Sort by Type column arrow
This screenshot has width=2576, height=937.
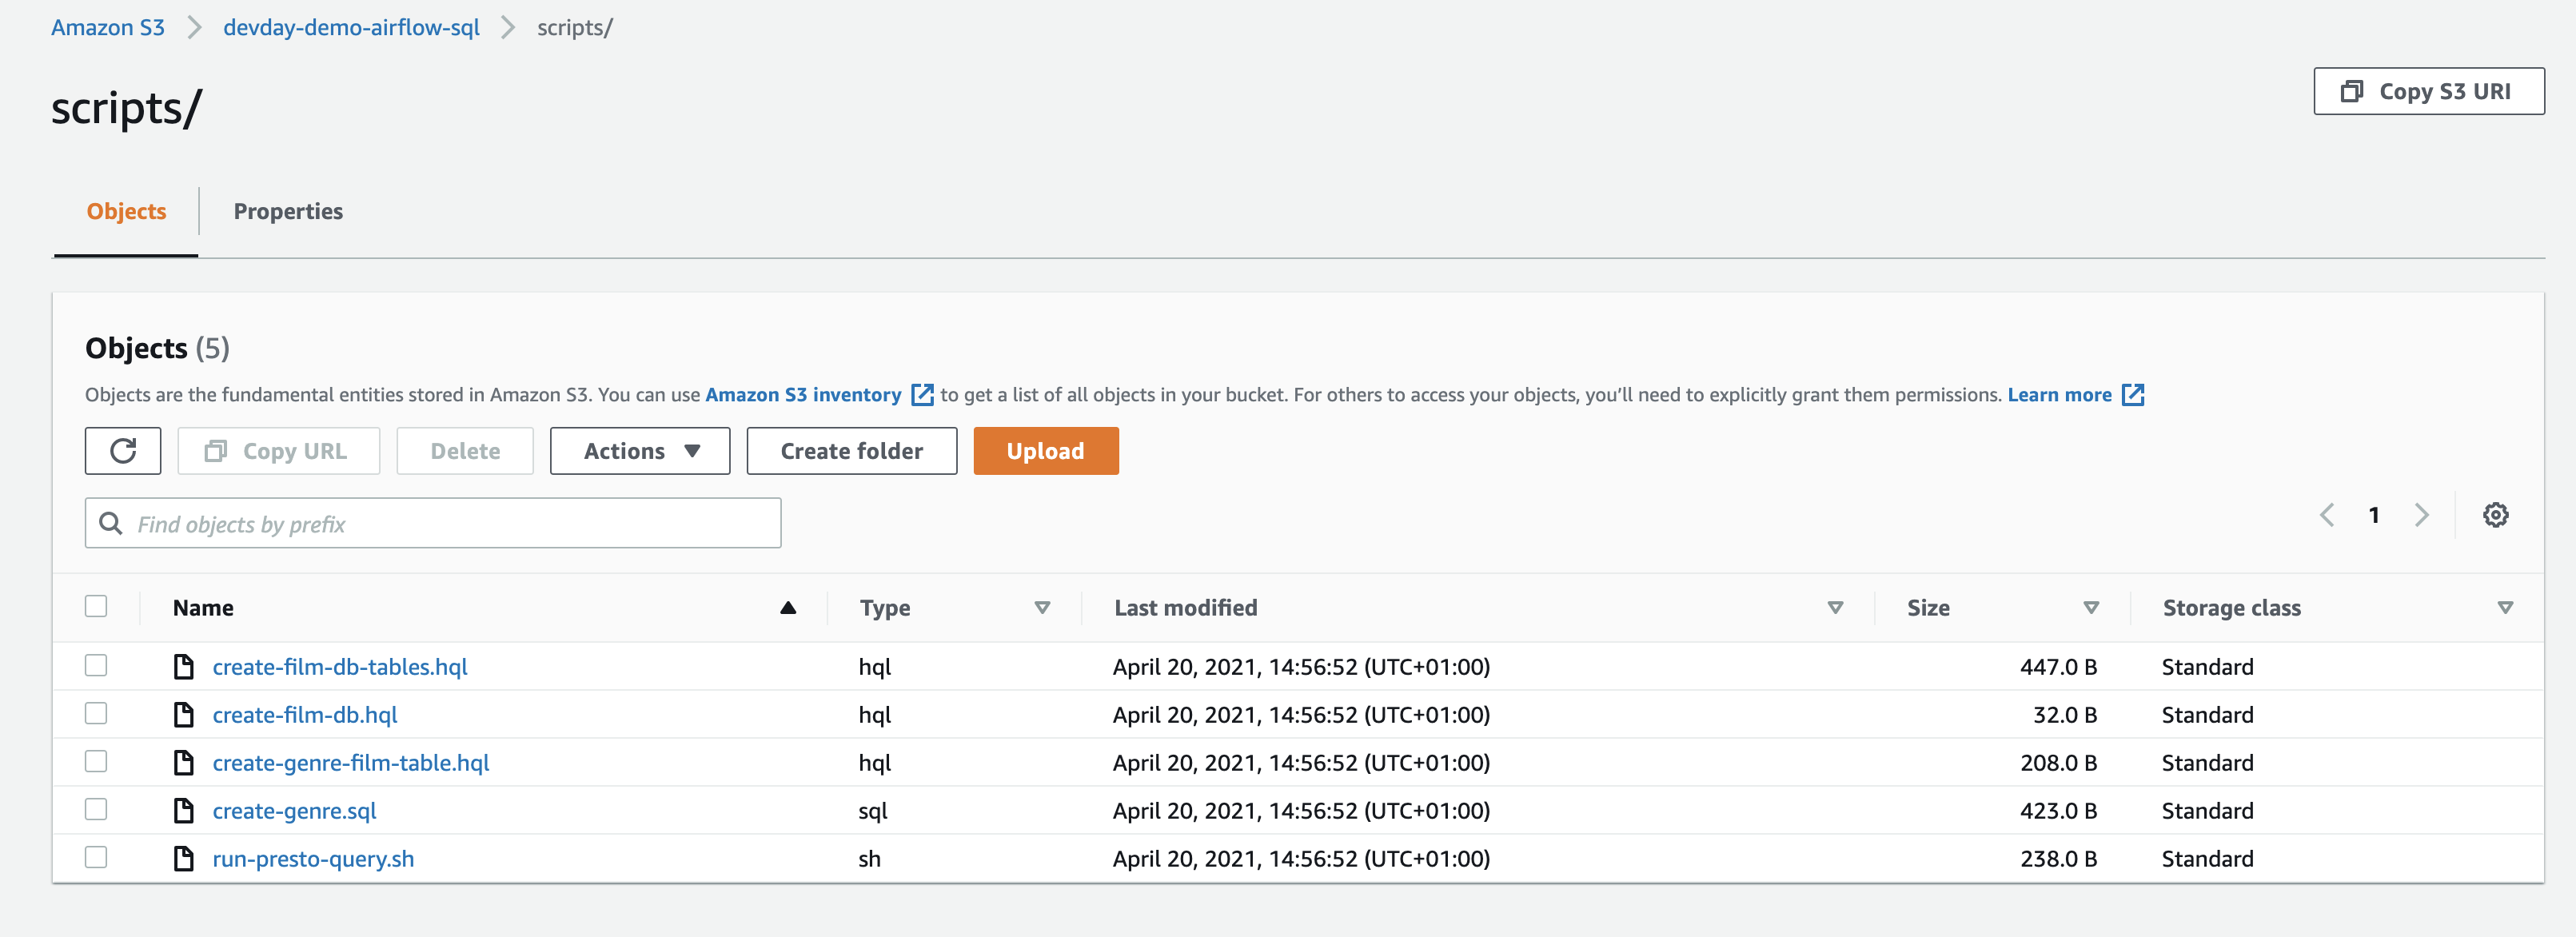pyautogui.click(x=1042, y=608)
